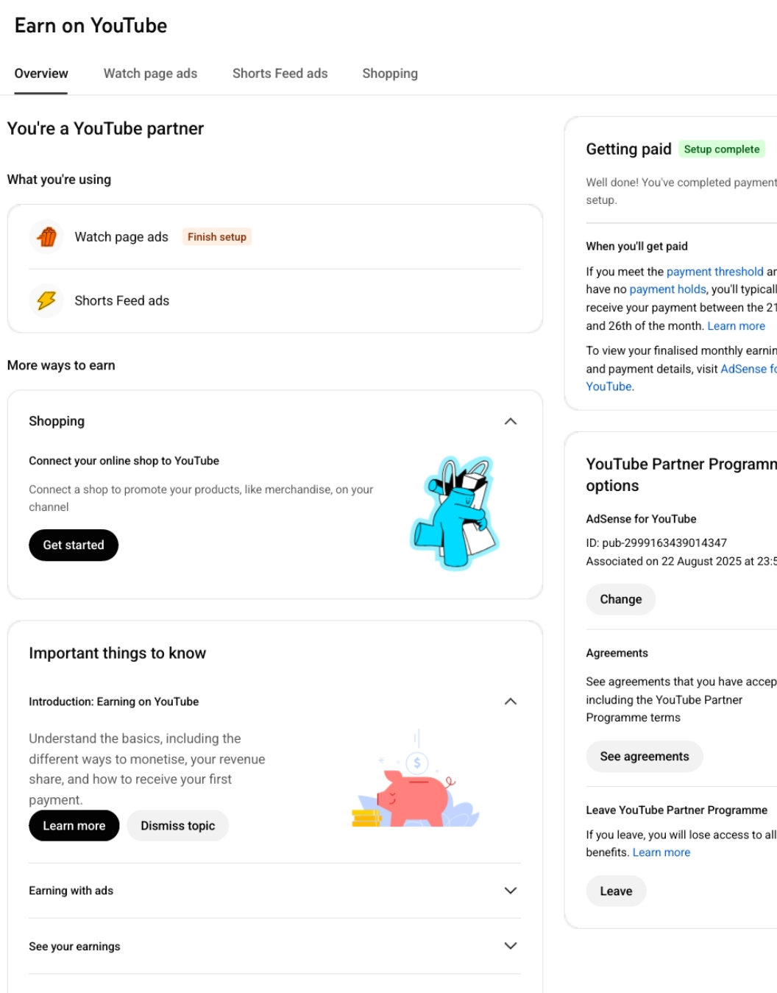Open the Shorts Feed ads tab
The width and height of the screenshot is (777, 993).
tap(280, 74)
